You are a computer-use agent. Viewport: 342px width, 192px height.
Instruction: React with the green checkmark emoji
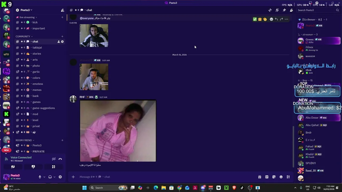[x=255, y=19]
